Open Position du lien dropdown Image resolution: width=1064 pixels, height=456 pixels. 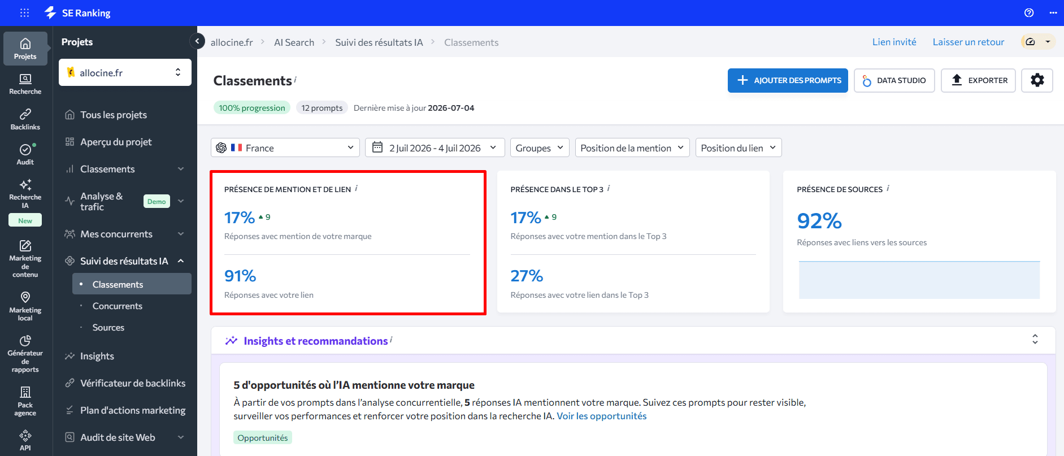(x=739, y=147)
